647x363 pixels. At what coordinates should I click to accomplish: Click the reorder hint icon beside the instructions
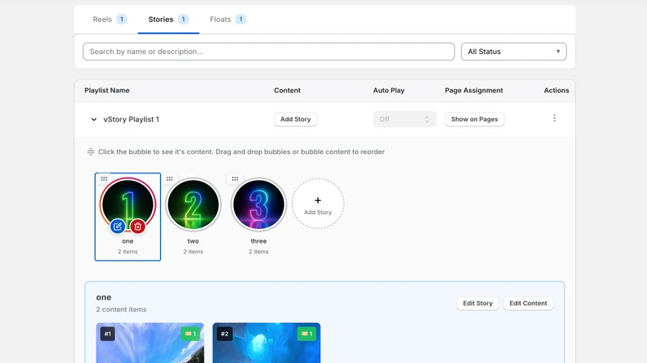[x=91, y=152]
